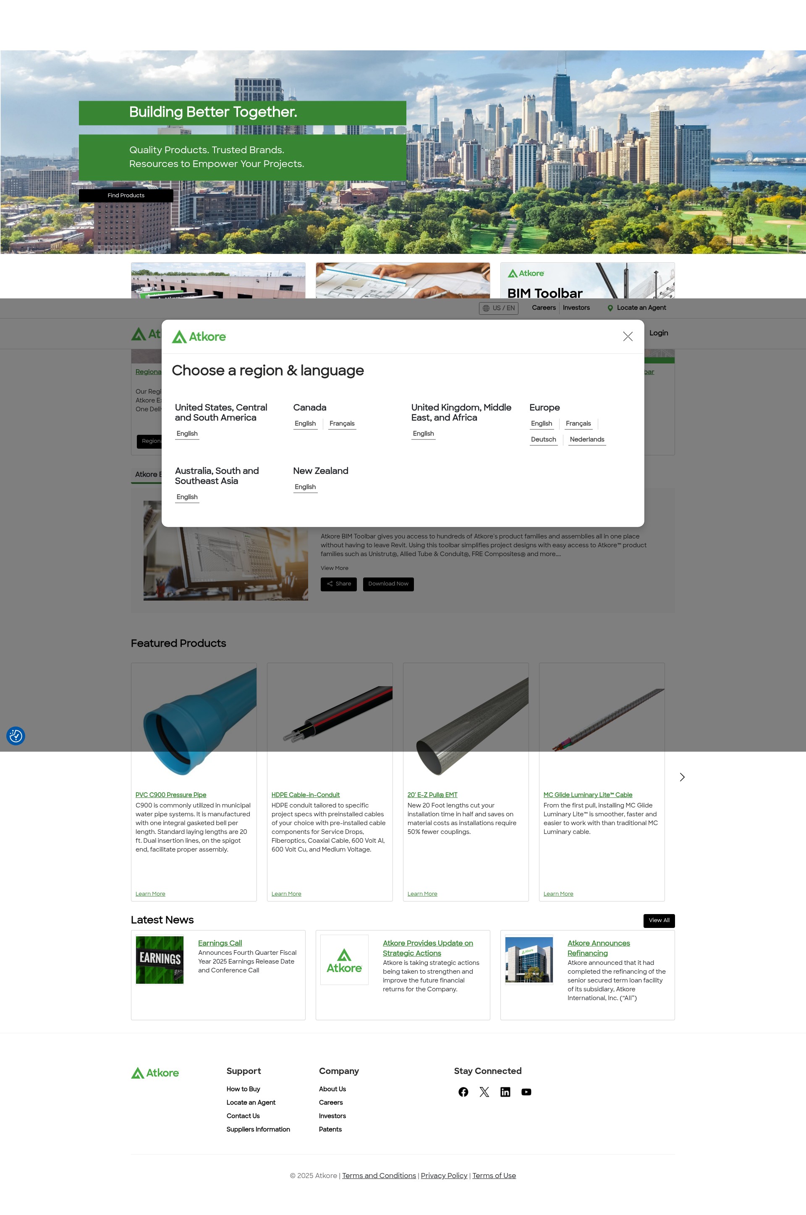Screen dimensions: 806x1215
Task: Open the US / EN region selector
Action: pyautogui.click(x=499, y=308)
